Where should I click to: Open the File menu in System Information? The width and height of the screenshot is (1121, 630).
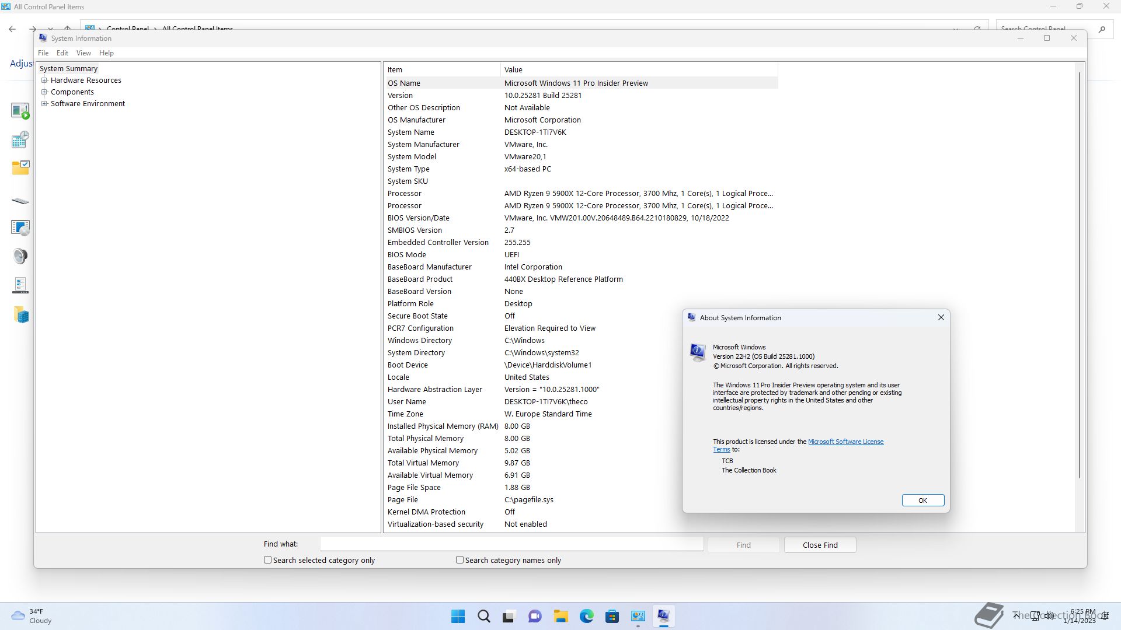[x=43, y=53]
